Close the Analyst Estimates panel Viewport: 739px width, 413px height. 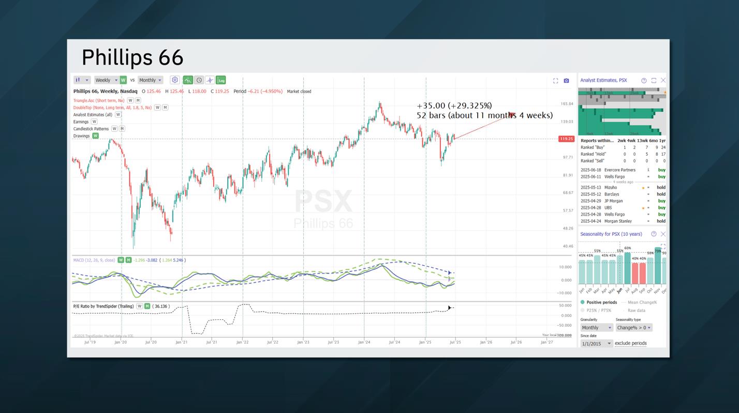point(663,81)
